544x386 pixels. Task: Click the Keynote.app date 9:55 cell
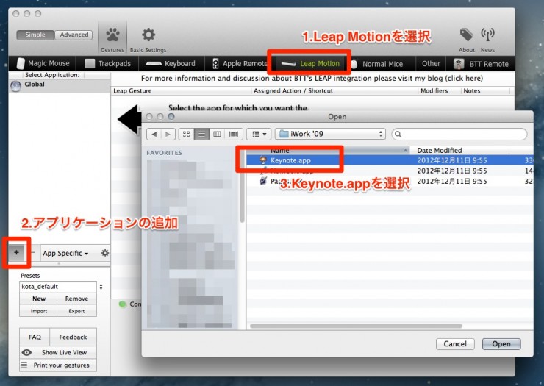point(452,160)
